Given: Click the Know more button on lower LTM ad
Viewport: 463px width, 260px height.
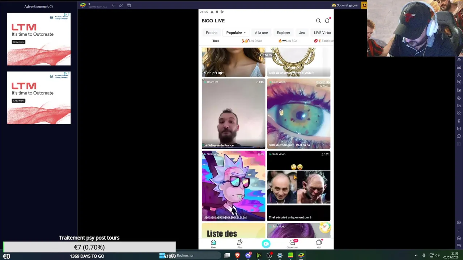Looking at the screenshot, I should click(18, 101).
